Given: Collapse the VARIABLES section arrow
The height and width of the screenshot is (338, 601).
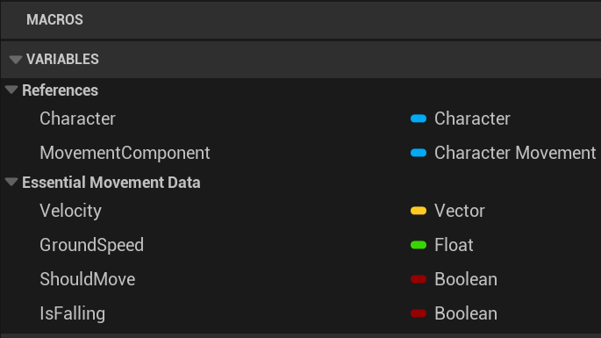Looking at the screenshot, I should tap(15, 60).
